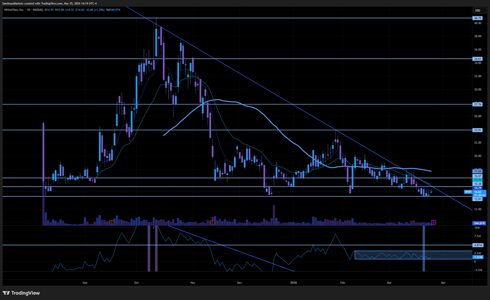Click the magenta upcoming earnings E marker near March
The height and width of the screenshot is (300, 490).
(433, 222)
